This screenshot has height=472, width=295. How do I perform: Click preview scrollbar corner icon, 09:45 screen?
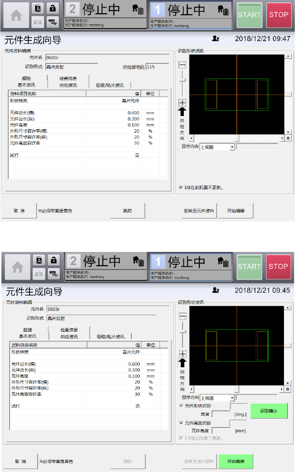pos(288,389)
